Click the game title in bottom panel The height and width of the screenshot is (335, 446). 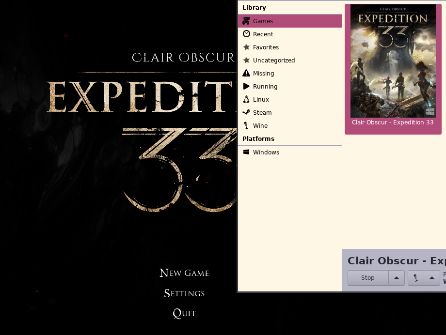tap(397, 260)
